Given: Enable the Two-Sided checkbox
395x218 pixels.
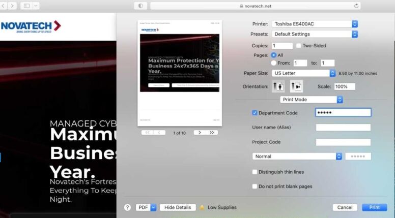Looking at the screenshot, I should pyautogui.click(x=299, y=46).
